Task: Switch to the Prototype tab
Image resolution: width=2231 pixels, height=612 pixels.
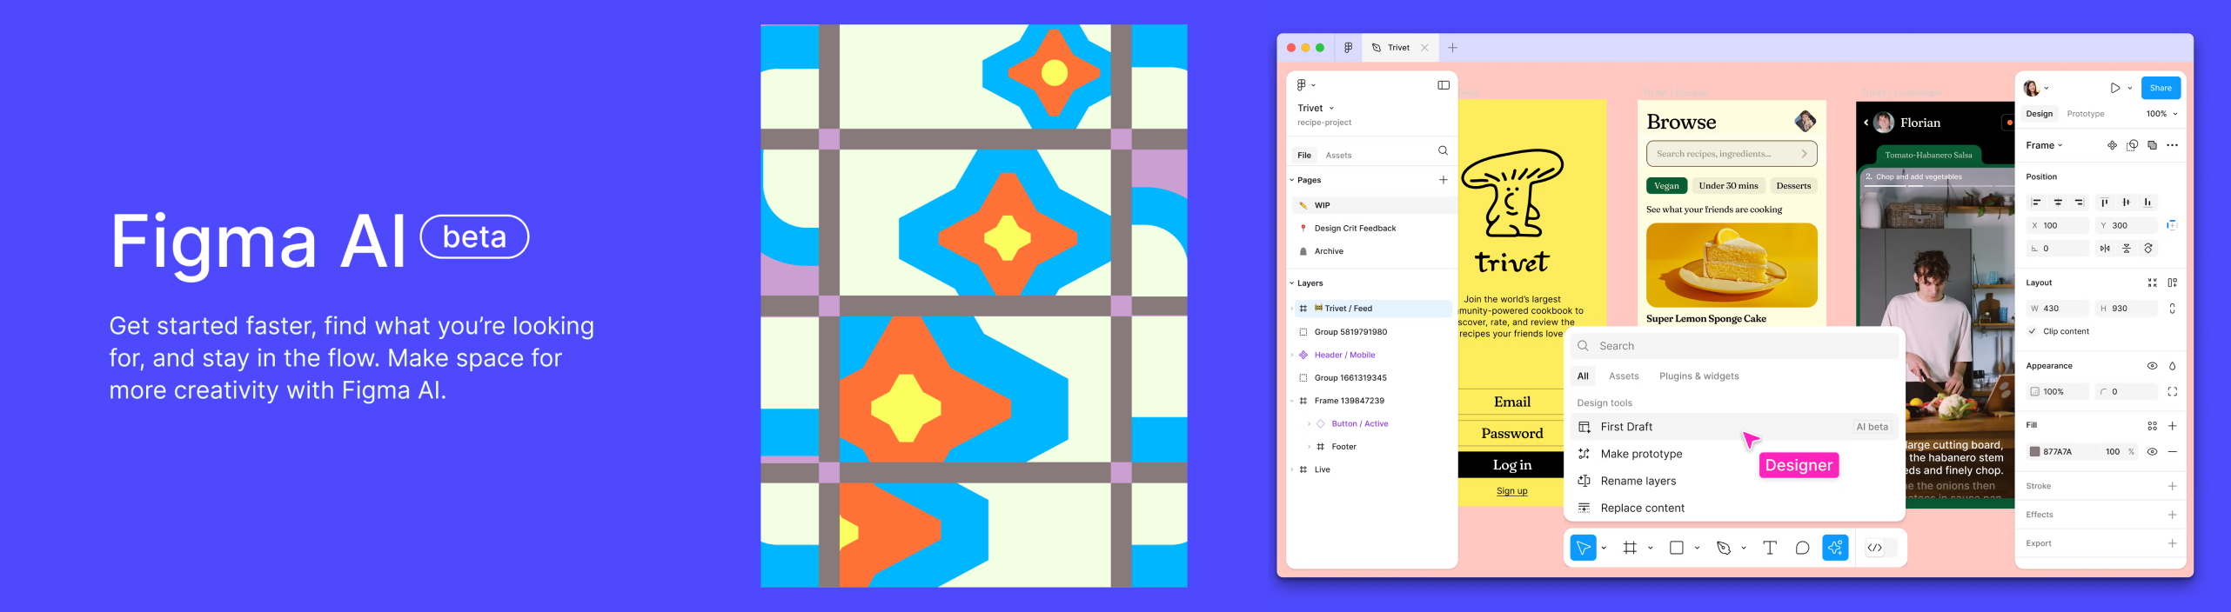Action: 2085,114
